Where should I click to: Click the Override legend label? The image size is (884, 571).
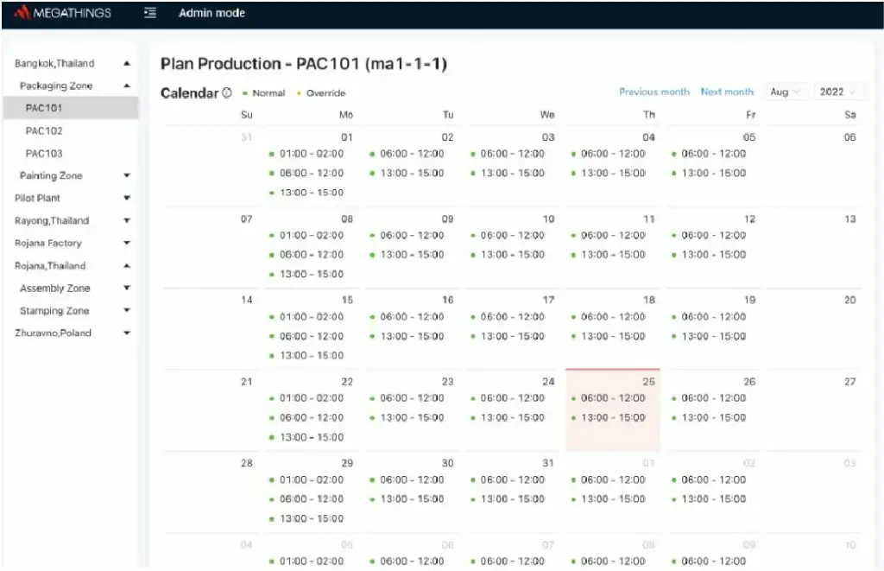pos(325,93)
